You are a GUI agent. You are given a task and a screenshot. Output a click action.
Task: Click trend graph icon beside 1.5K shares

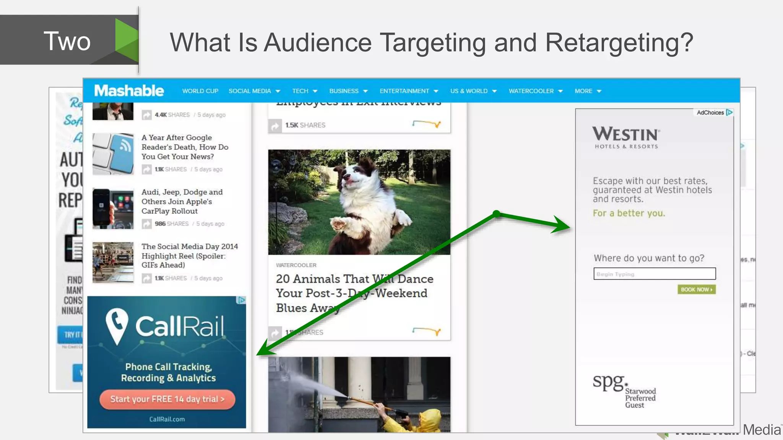427,124
